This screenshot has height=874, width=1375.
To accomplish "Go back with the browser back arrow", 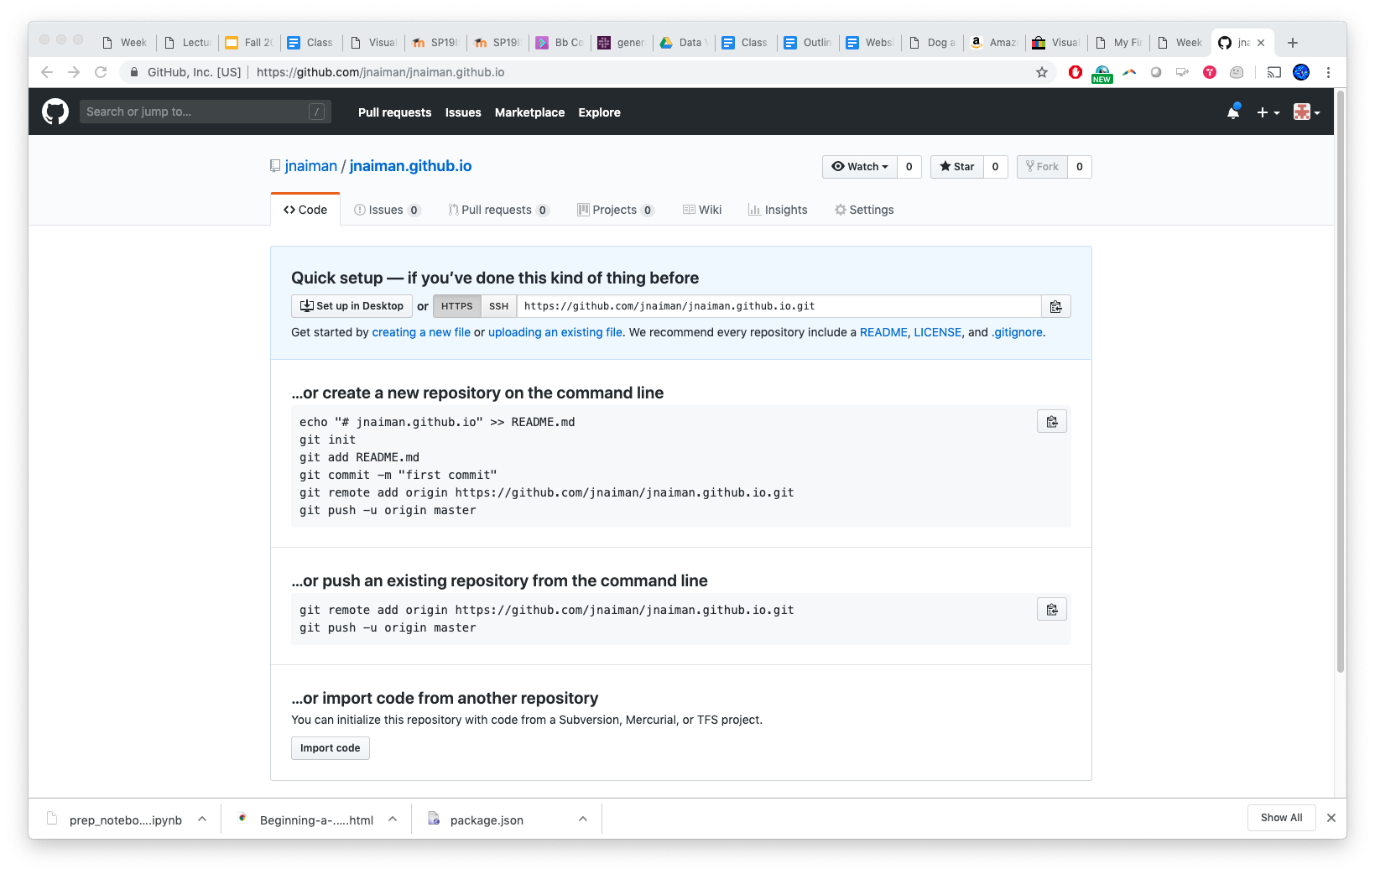I will (x=47, y=72).
